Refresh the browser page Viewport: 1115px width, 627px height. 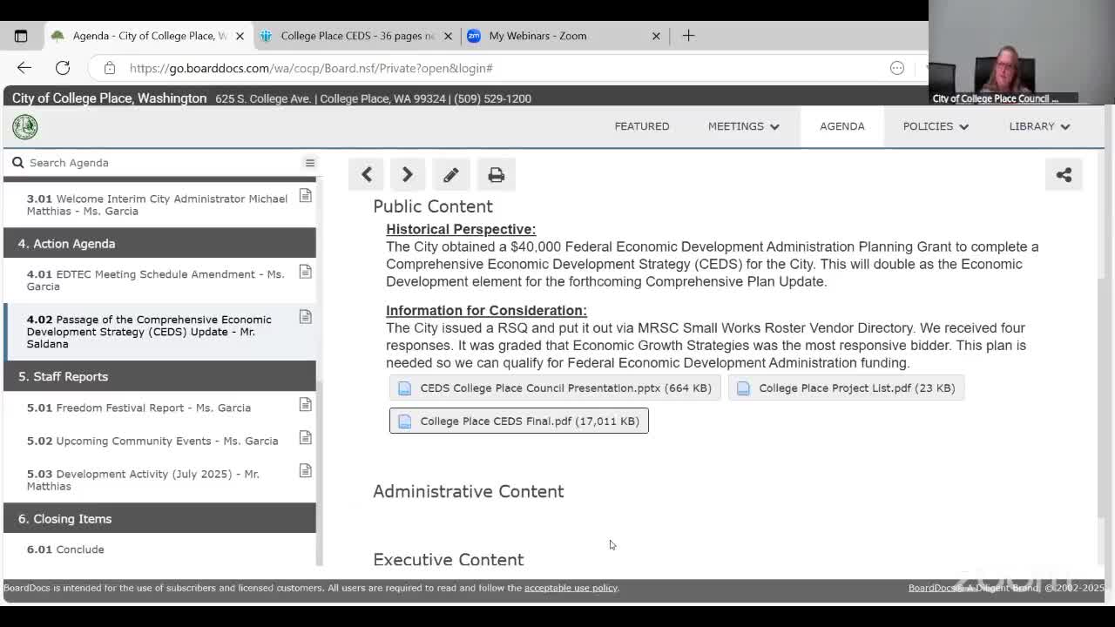point(63,68)
